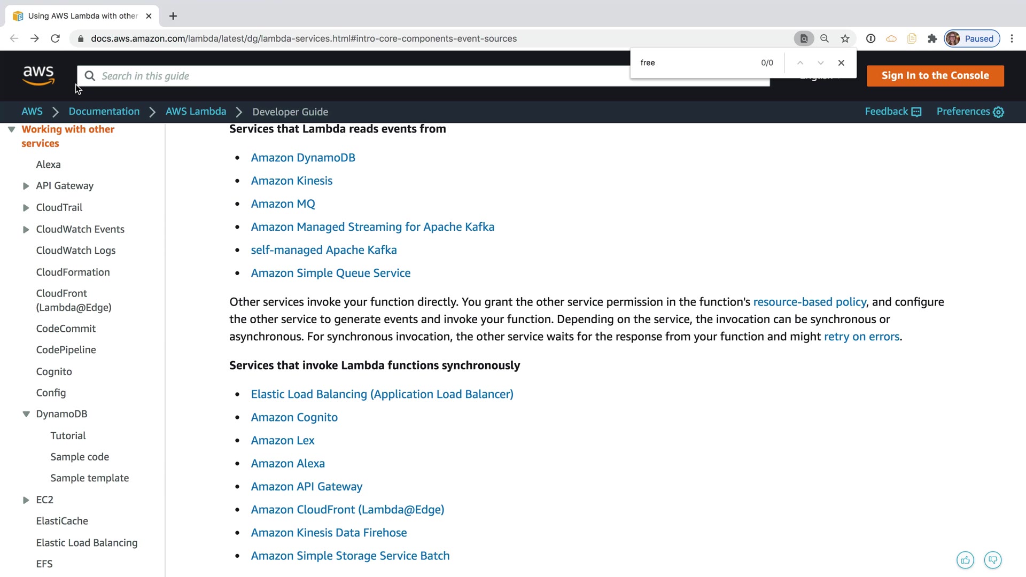Viewport: 1026px width, 577px height.
Task: Expand the API Gateway sidebar section
Action: coord(26,186)
